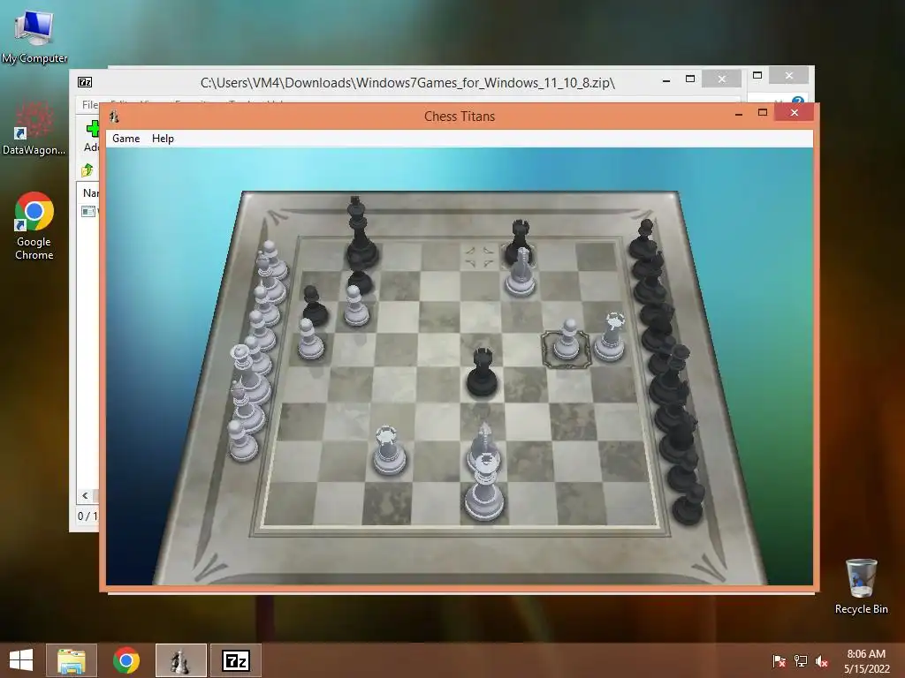Switch to 7-Zip taskbar button
905x678 pixels.
(235, 660)
